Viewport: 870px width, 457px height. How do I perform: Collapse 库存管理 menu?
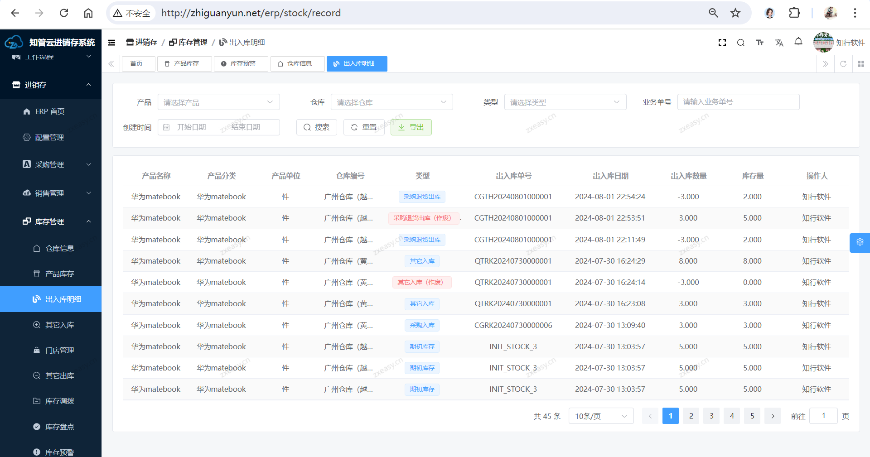[51, 221]
